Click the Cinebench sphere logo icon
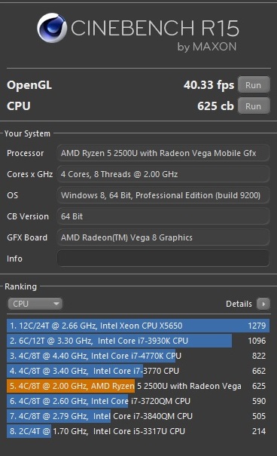The height and width of the screenshot is (456, 277). 52,28
